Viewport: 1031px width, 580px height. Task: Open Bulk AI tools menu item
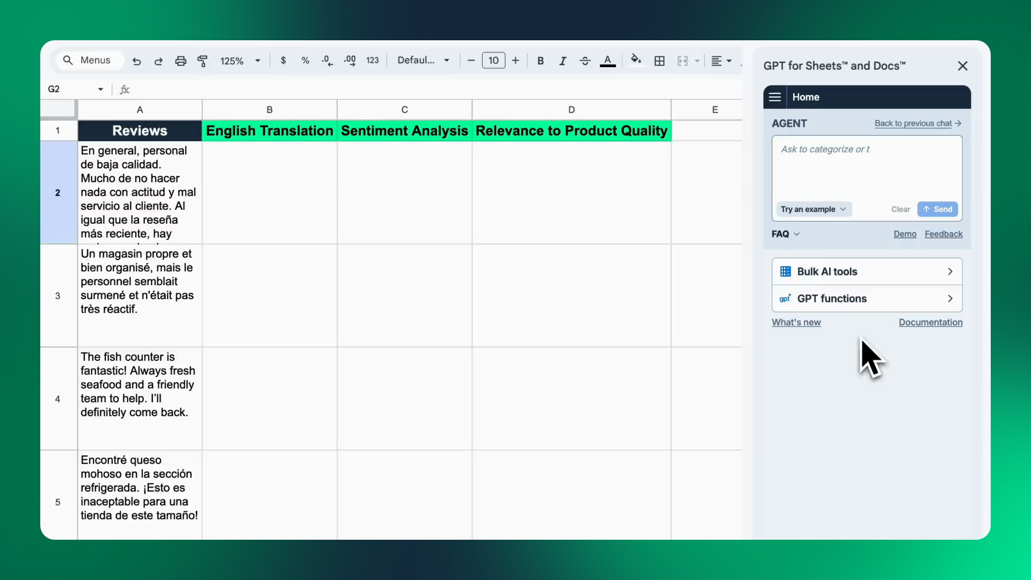867,272
